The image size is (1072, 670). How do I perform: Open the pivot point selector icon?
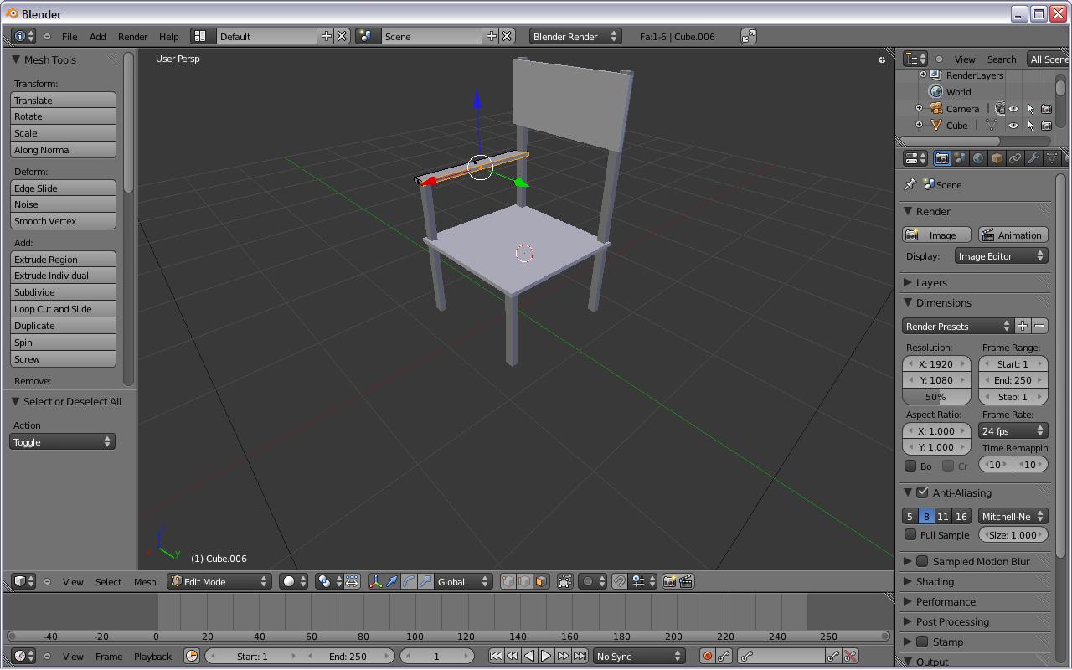(328, 581)
